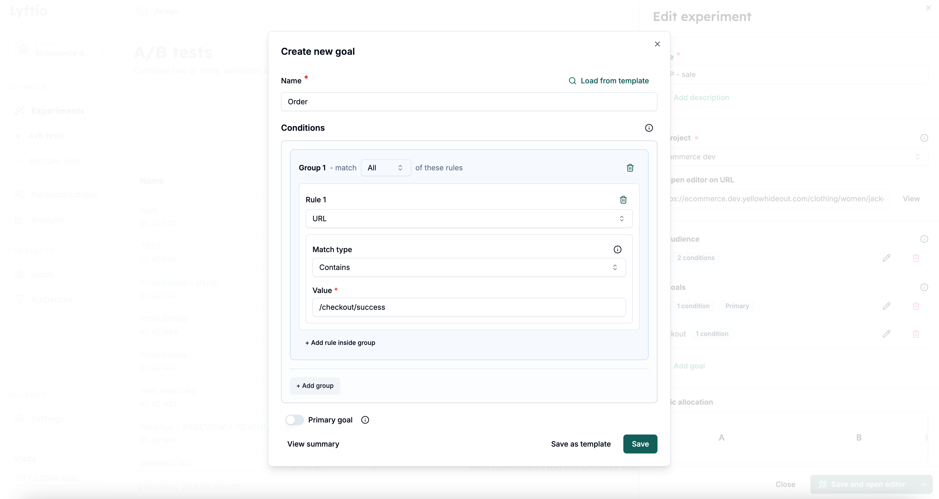Viewport: 939px width, 499px height.
Task: Click Save as template
Action: [581, 444]
